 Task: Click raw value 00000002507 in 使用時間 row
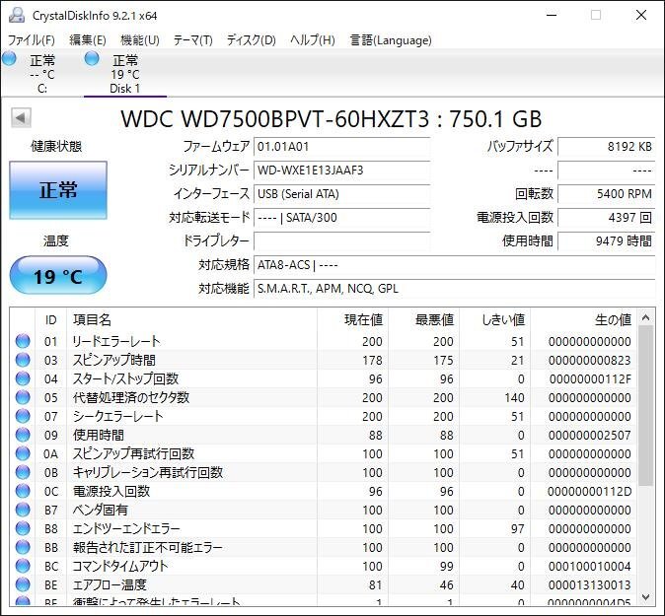589,435
